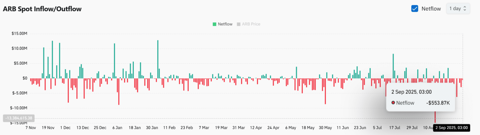
Task: Click the black crosshair date label on x-axis
Action: tap(451, 128)
